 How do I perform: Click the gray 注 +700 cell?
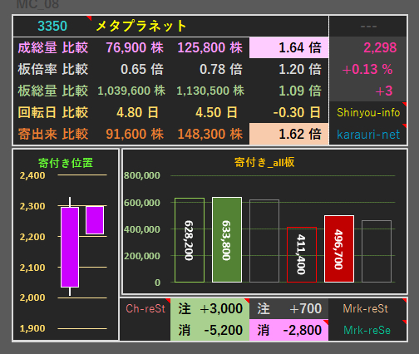point(289,308)
